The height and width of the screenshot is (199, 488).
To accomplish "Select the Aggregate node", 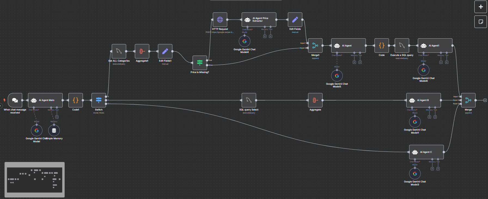I will click(x=315, y=100).
